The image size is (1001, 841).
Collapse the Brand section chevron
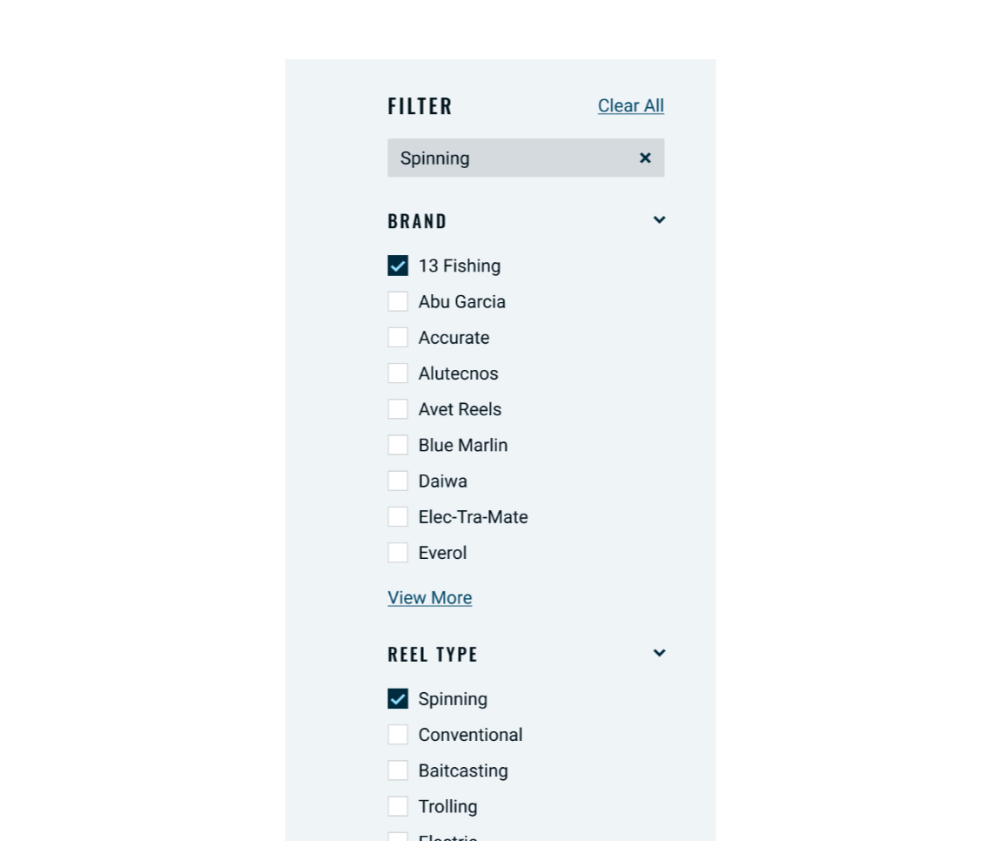[x=660, y=219]
